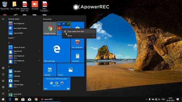Click the Windows Start button
Image resolution: width=182 pixels, height=102 pixels.
coord(3,99)
